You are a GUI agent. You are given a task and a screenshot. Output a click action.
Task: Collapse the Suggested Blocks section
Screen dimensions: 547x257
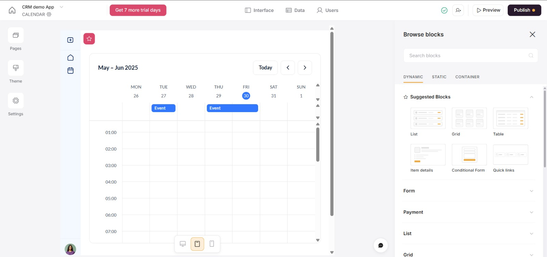532,97
